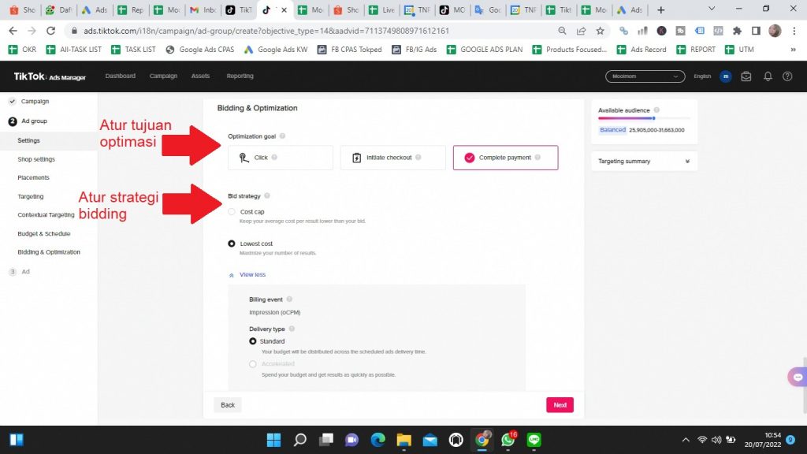Collapse advanced options with View less
Viewport: 807px width, 454px height.
coord(251,275)
